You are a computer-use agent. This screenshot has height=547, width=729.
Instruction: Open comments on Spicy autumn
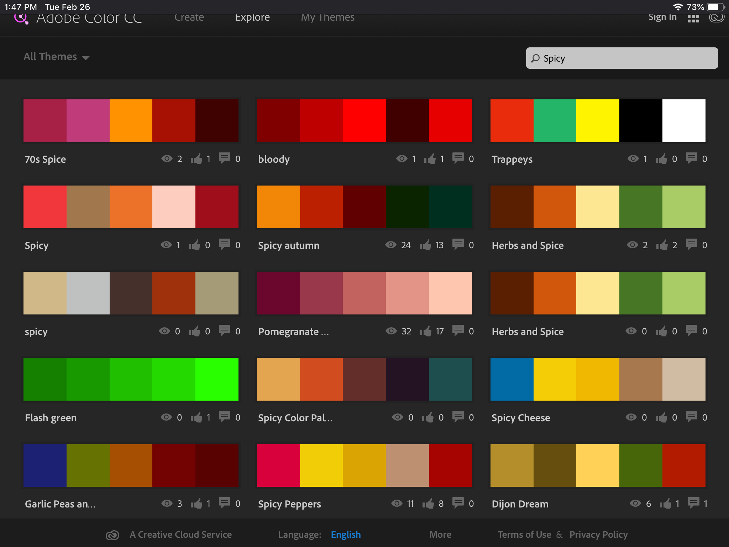(458, 244)
